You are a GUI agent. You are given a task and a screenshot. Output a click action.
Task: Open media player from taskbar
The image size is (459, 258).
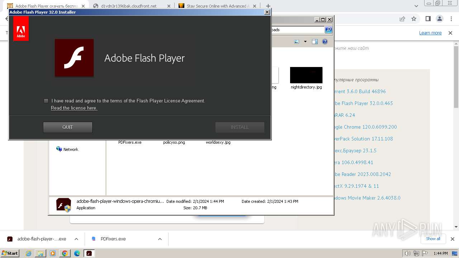click(53, 253)
